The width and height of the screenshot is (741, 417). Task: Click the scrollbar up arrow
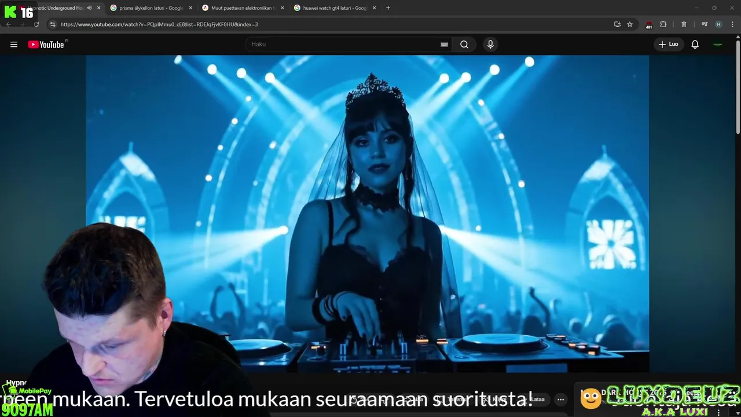[738, 36]
